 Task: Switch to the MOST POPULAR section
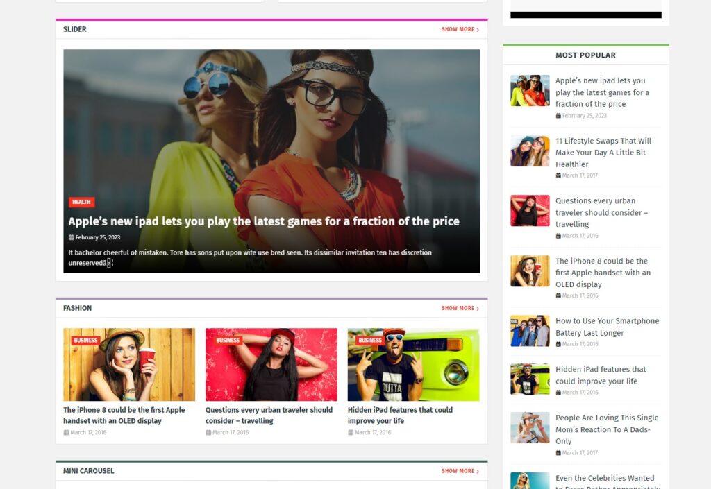tap(587, 55)
